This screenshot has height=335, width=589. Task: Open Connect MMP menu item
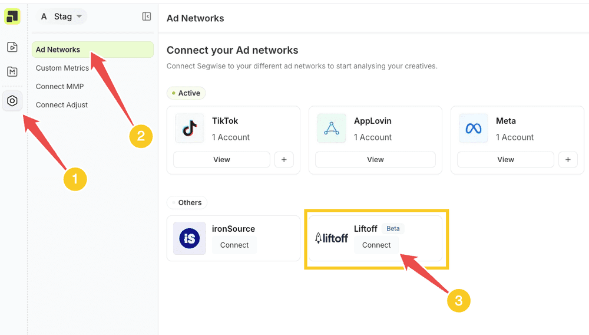click(x=59, y=87)
